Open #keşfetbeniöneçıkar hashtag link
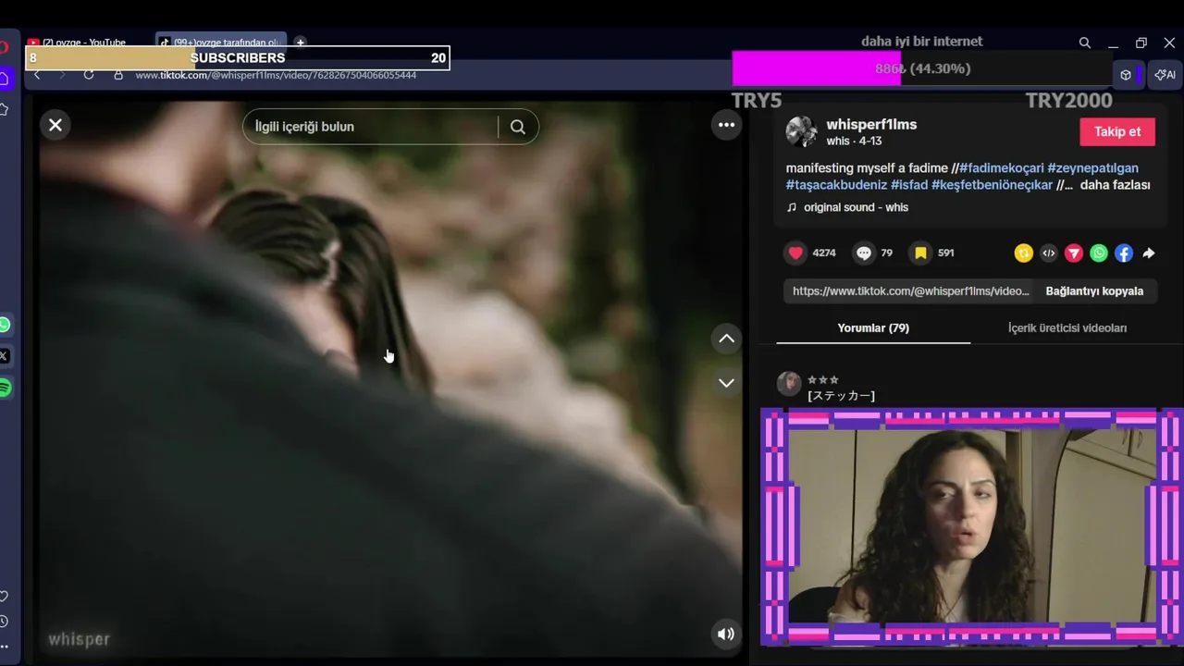1184x666 pixels. pos(992,185)
